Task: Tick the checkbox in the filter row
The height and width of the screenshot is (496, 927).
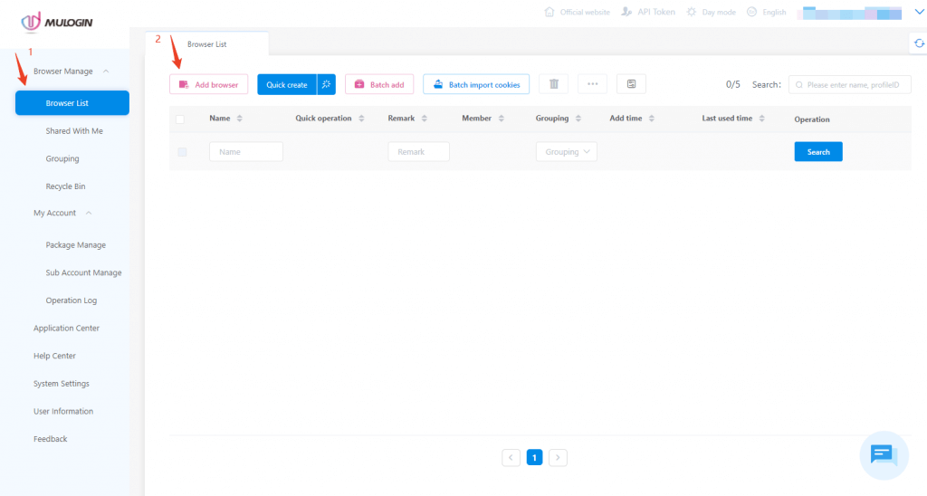Action: [x=182, y=152]
